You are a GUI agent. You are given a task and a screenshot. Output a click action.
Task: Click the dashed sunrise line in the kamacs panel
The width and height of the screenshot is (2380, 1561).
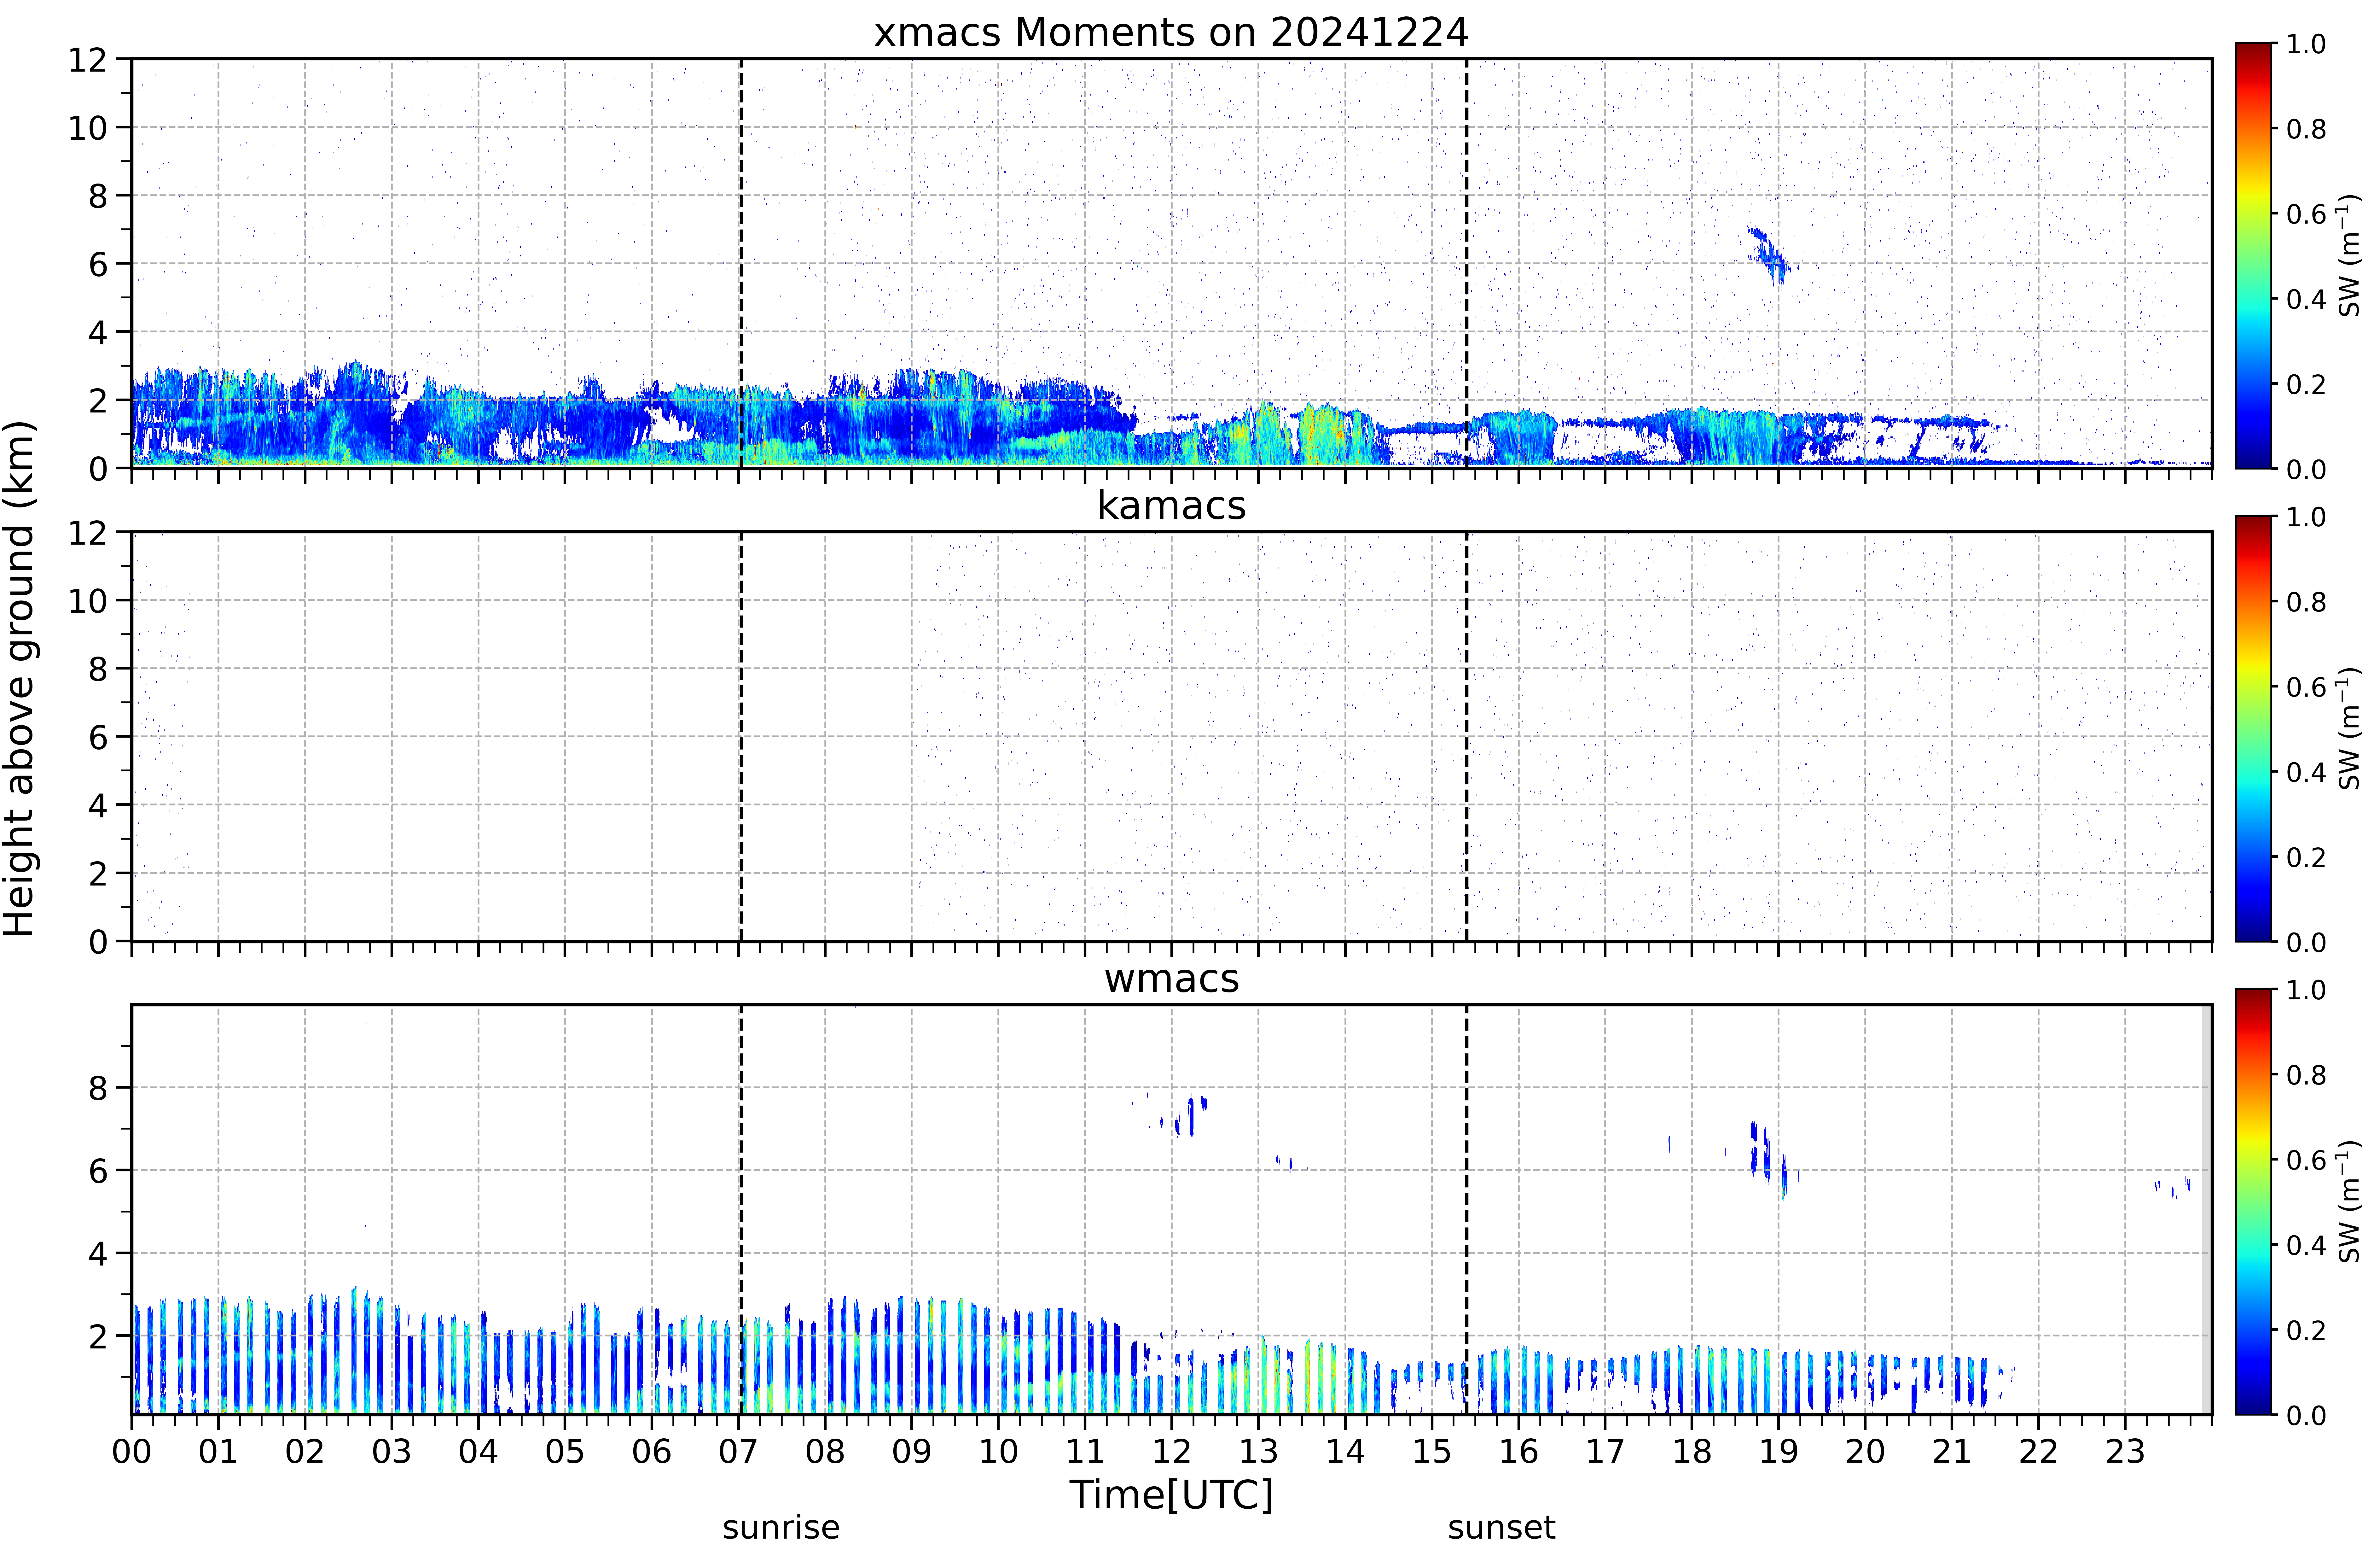click(x=741, y=736)
